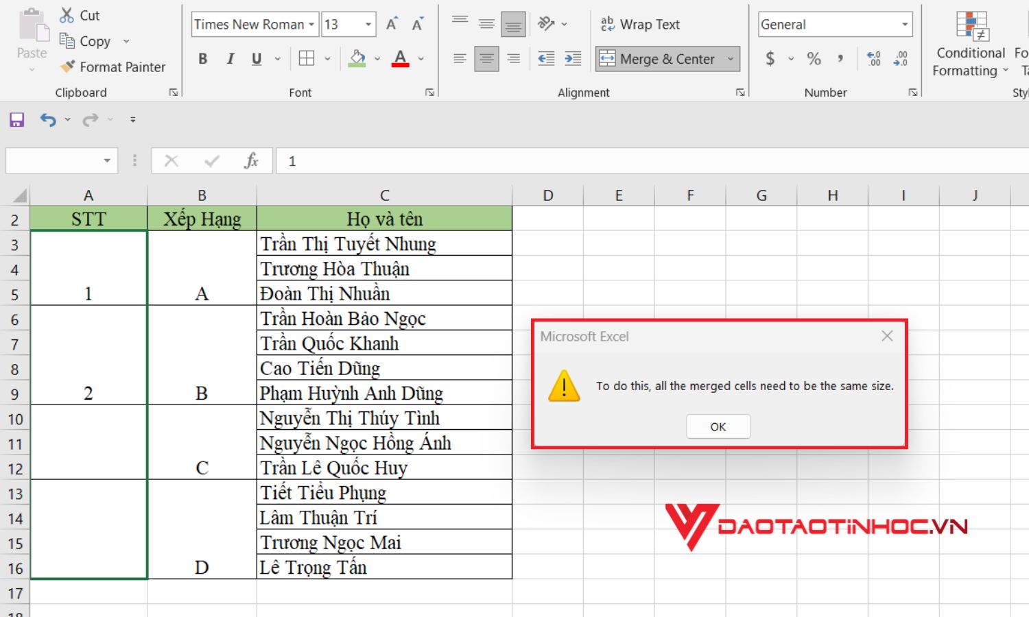Click the Increase Font Size icon
This screenshot has width=1029, height=617.
coord(392,24)
